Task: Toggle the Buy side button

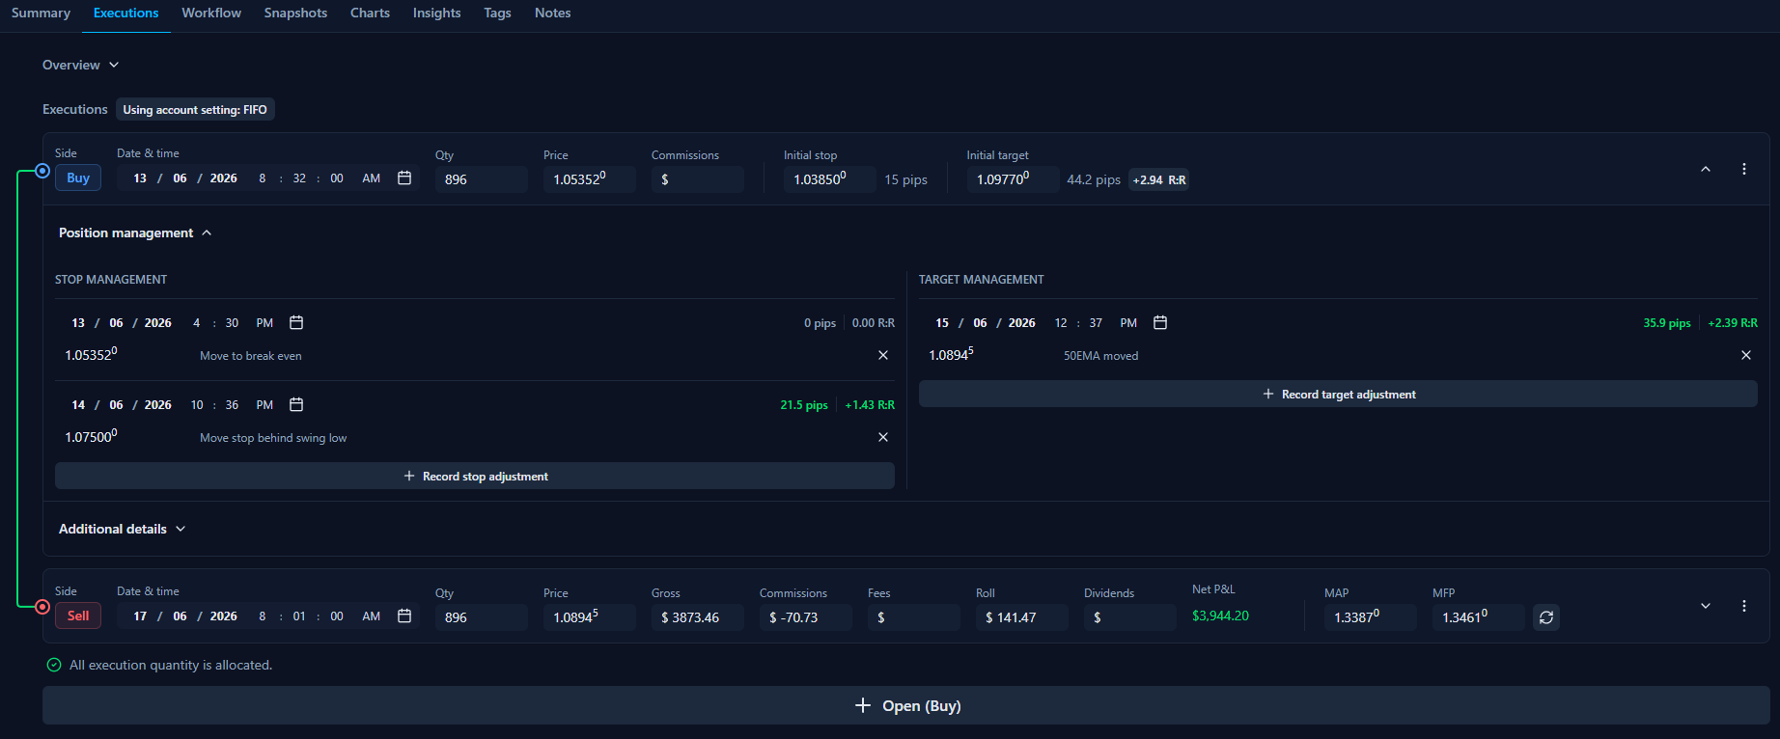Action: (x=78, y=178)
